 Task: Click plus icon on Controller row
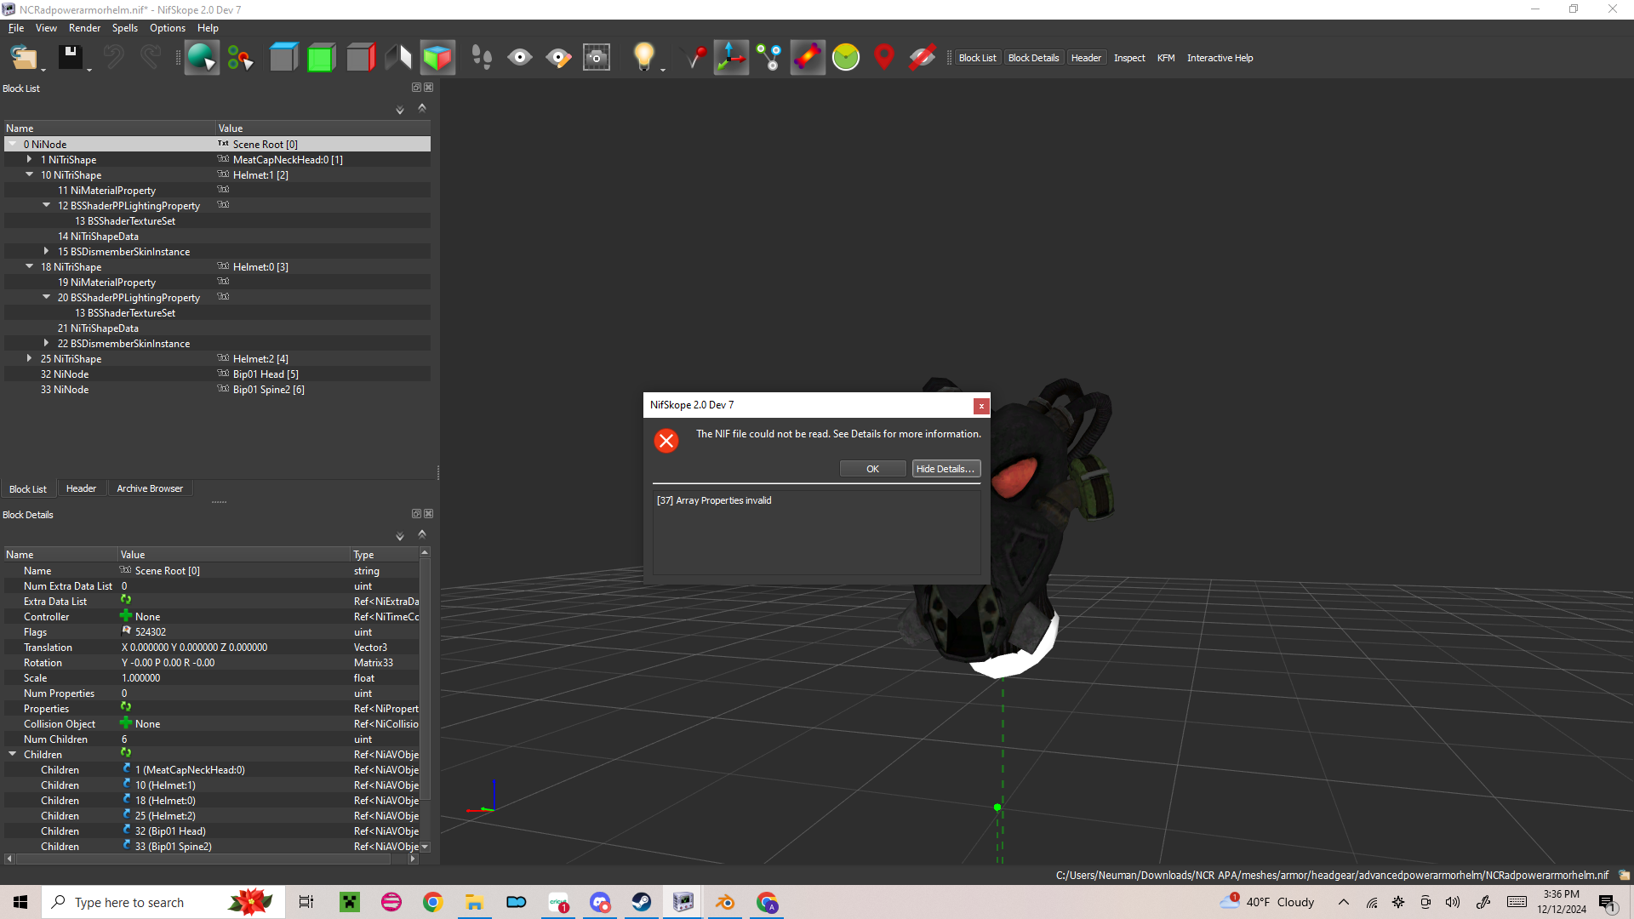[x=126, y=615]
